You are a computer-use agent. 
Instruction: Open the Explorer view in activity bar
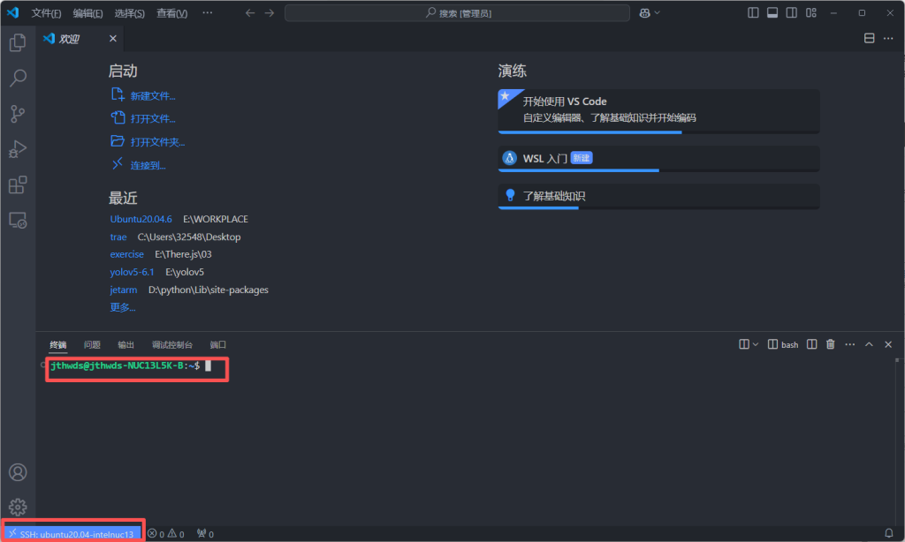tap(17, 42)
